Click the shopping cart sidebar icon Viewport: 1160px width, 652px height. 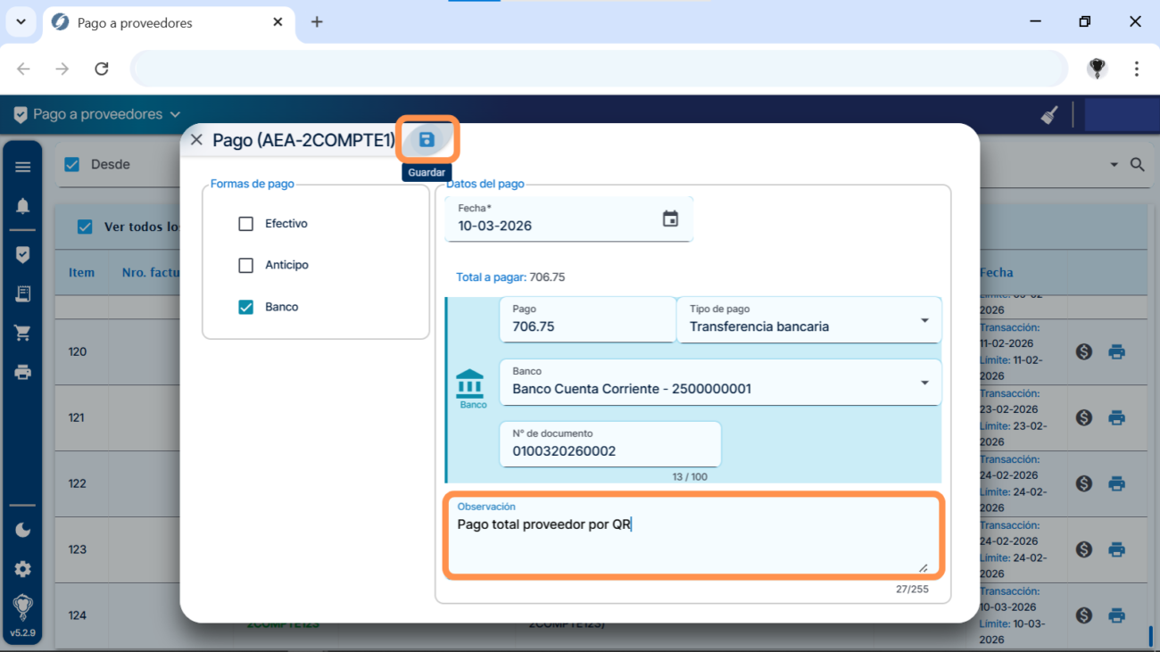23,333
